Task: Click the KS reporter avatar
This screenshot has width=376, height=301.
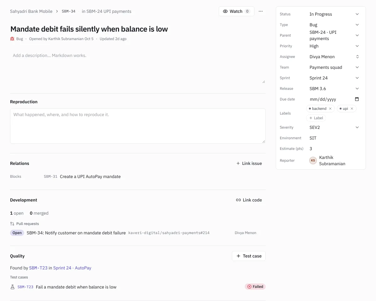Action: pos(313,161)
